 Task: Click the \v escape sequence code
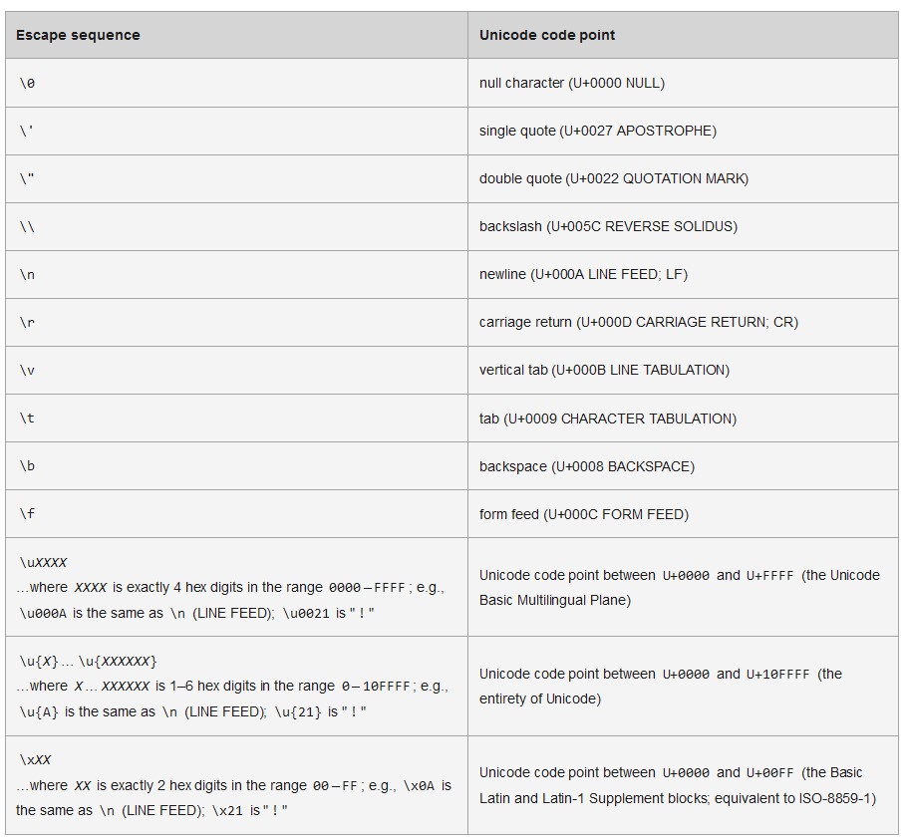tap(27, 371)
